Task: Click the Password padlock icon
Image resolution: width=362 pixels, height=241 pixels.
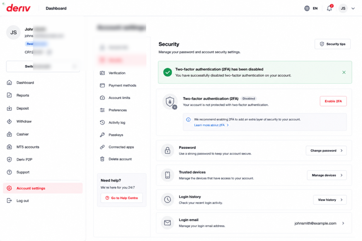Action: 167,150
